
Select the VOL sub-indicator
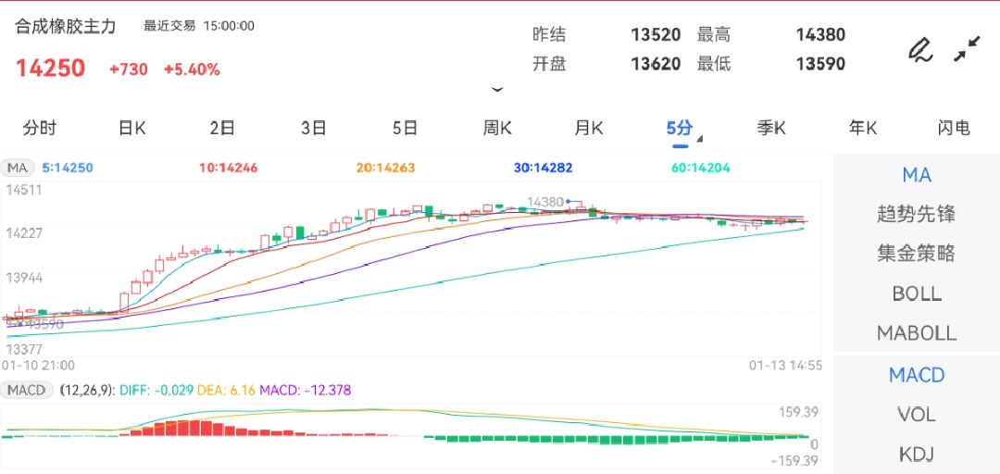[917, 415]
